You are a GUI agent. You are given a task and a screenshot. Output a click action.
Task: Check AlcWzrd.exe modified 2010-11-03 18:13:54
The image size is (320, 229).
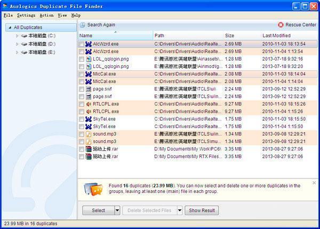coord(82,44)
